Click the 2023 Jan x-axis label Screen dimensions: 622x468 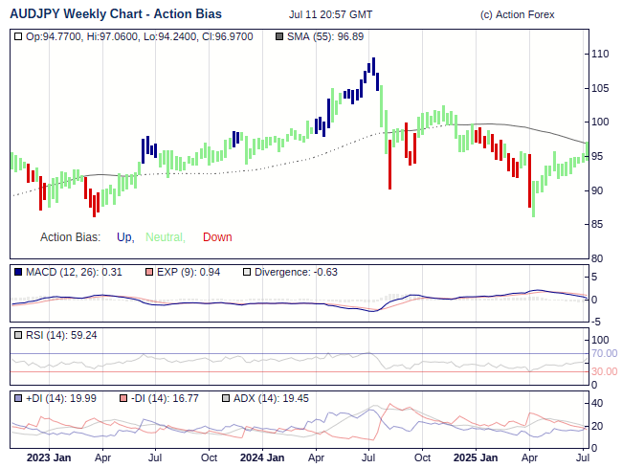[48, 457]
